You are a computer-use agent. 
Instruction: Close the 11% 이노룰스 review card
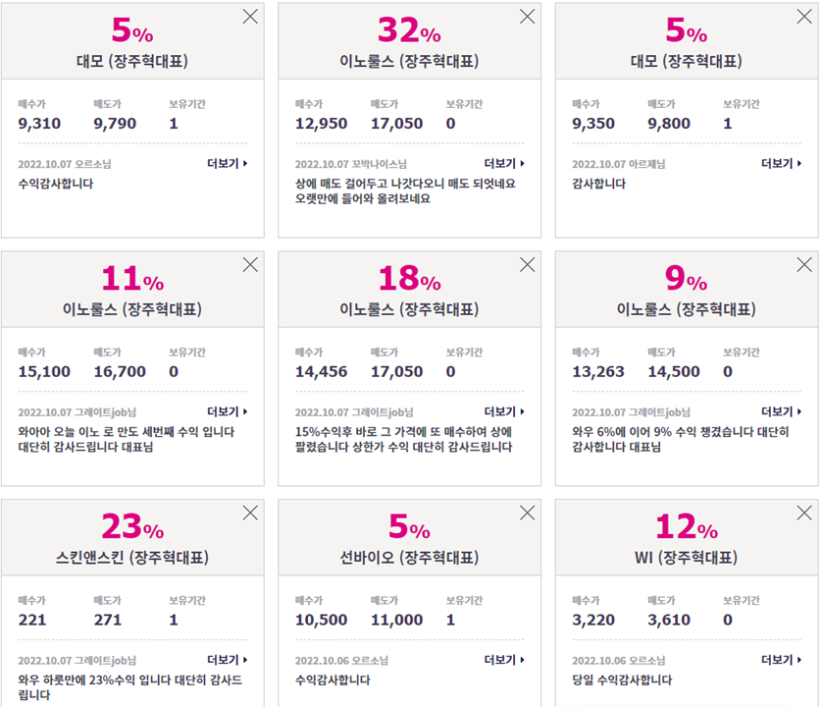point(250,264)
